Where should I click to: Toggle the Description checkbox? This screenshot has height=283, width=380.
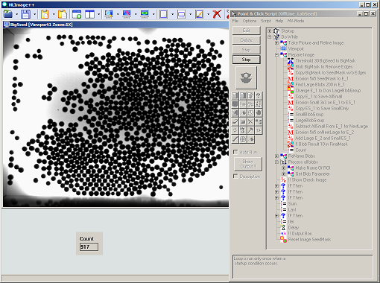click(x=235, y=177)
